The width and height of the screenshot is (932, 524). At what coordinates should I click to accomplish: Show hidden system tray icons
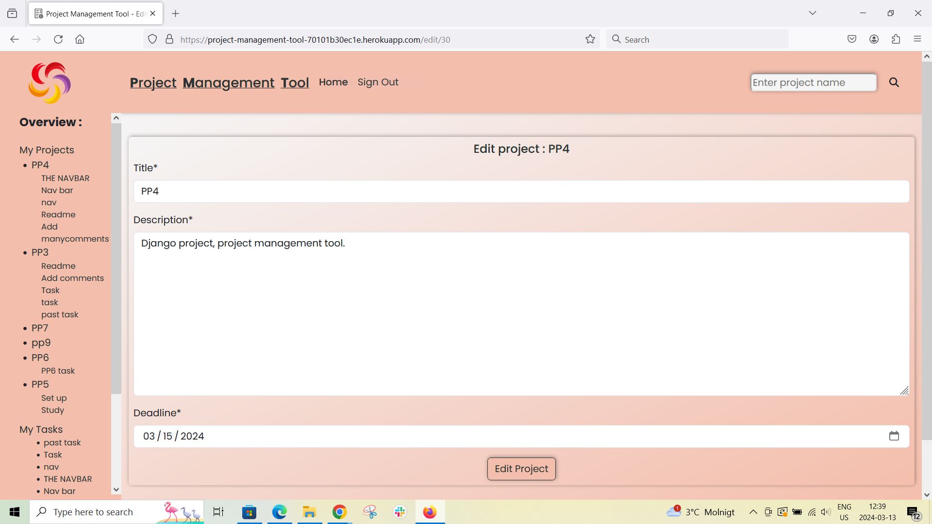[753, 511]
